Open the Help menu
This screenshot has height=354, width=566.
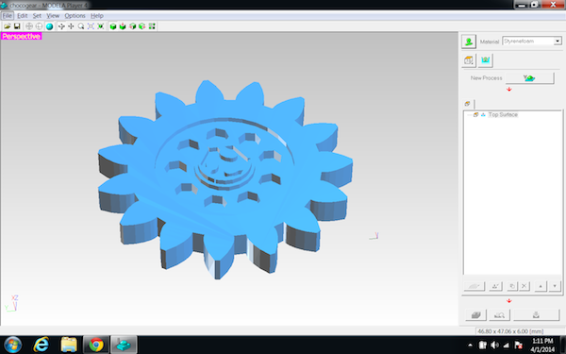coord(97,15)
